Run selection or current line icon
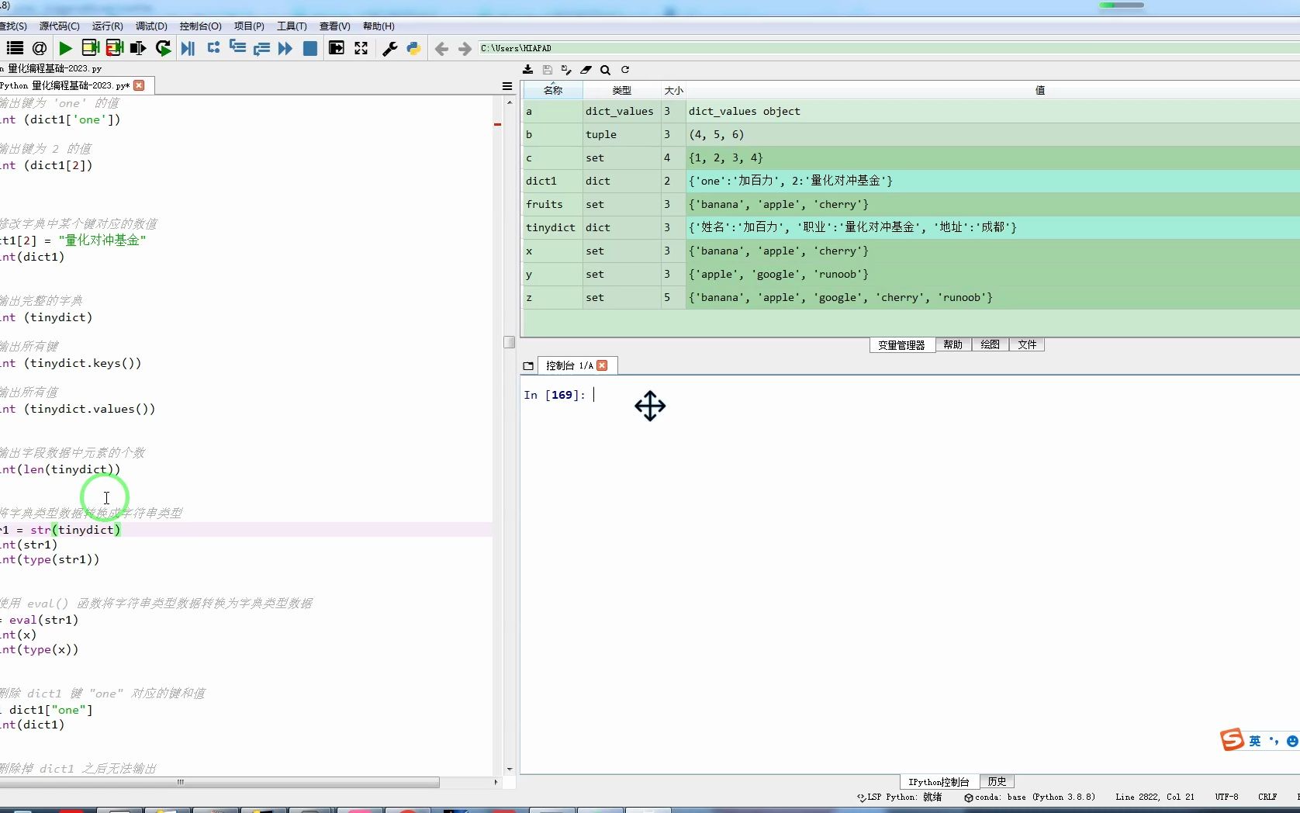 pyautogui.click(x=138, y=48)
